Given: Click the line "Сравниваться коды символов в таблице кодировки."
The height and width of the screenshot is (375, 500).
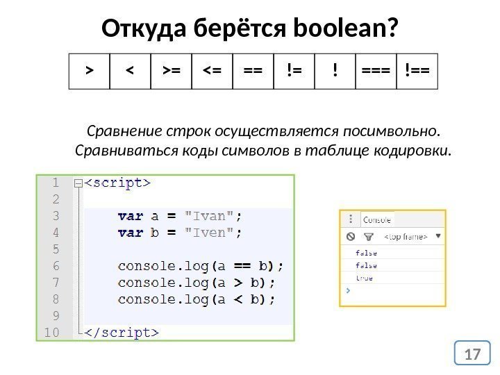Looking at the screenshot, I should point(263,151).
